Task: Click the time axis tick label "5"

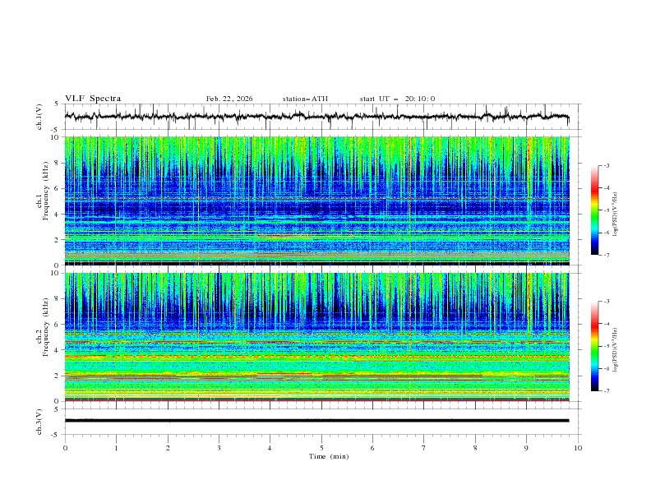Action: (321, 448)
